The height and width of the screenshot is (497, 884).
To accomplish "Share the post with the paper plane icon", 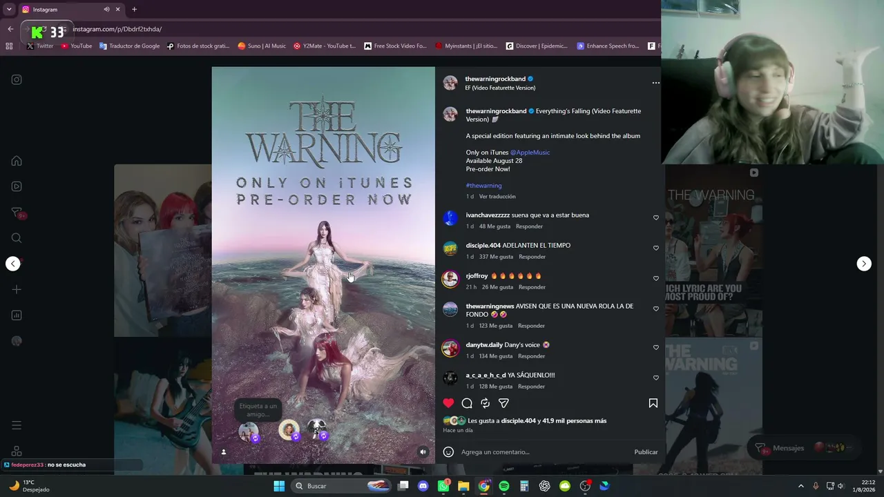I will coord(503,403).
